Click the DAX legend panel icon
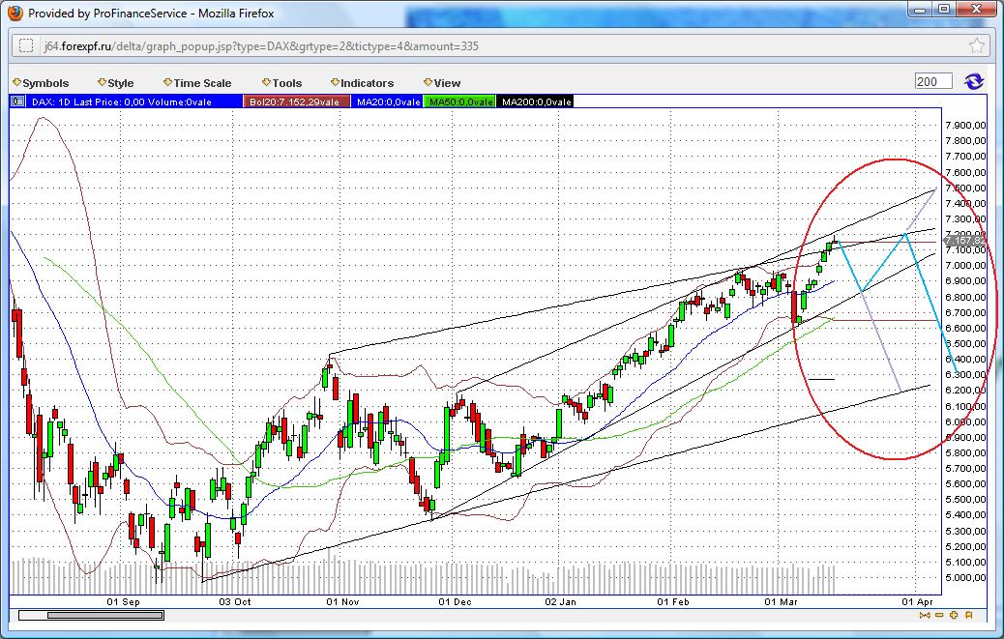This screenshot has height=639, width=1004. [x=17, y=102]
